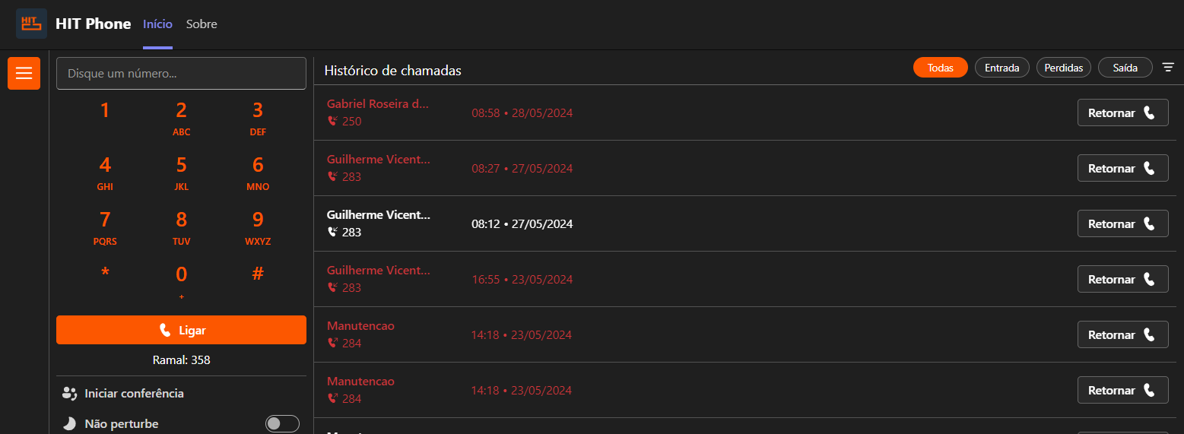1184x434 pixels.
Task: Filter history by Perdidas calls
Action: click(x=1063, y=68)
